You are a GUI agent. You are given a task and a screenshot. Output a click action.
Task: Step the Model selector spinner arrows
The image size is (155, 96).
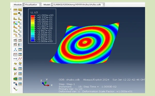pyautogui.click(x=52, y=5)
